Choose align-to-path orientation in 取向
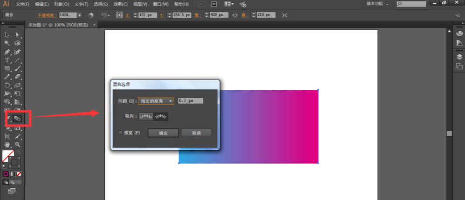The height and width of the screenshot is (200, 465). tap(161, 117)
